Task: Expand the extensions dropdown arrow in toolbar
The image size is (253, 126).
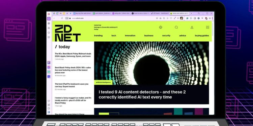Action: pyautogui.click(x=202, y=18)
